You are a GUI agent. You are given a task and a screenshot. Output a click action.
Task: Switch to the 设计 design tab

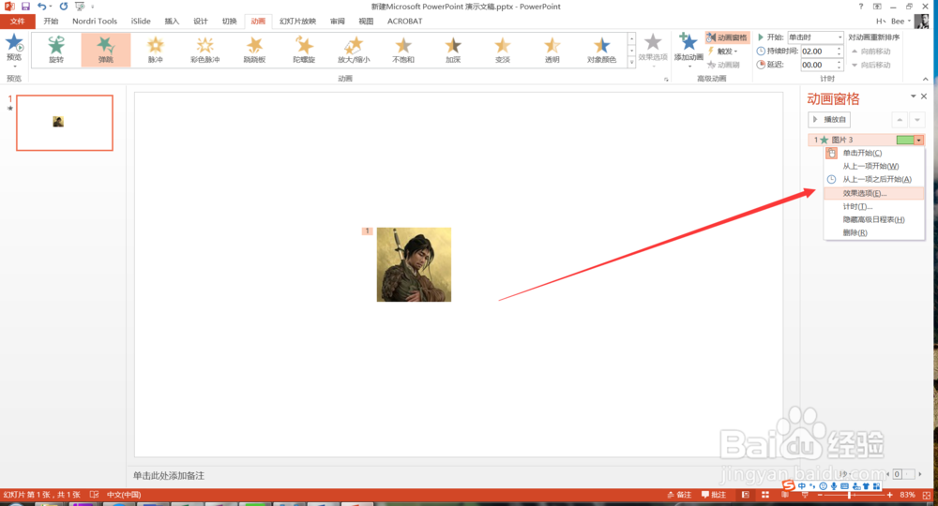pos(201,21)
